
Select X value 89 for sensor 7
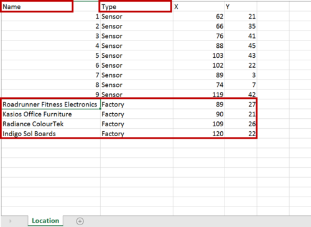coord(199,75)
